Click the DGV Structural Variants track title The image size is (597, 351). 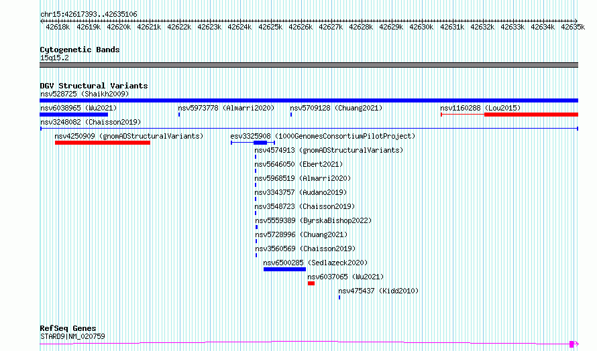[94, 86]
